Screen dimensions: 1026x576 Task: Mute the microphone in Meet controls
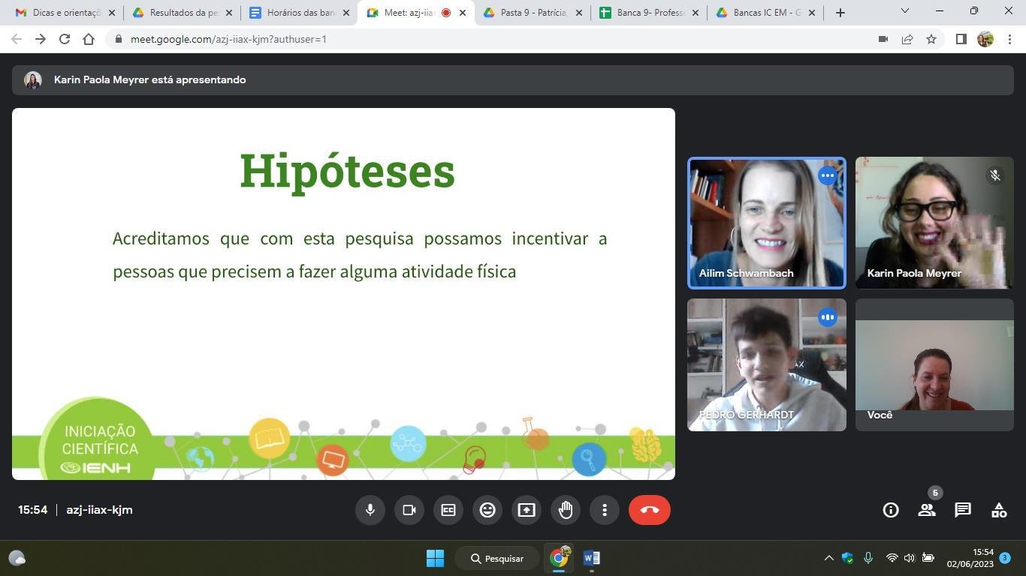click(370, 510)
